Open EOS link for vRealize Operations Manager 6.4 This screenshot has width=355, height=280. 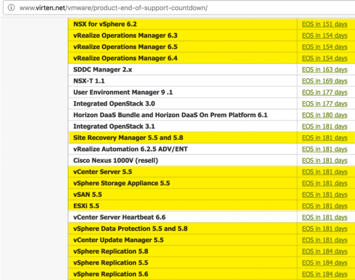(x=325, y=58)
